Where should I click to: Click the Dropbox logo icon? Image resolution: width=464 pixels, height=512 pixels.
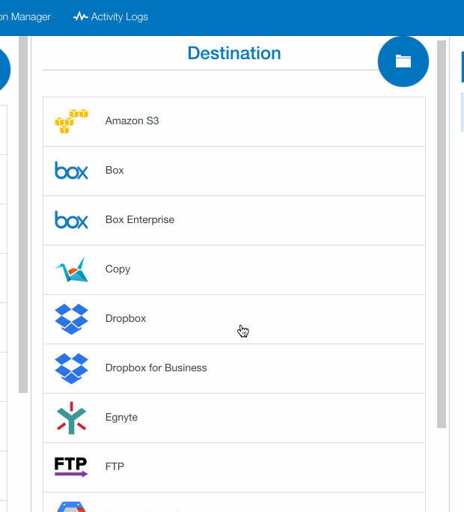pyautogui.click(x=71, y=319)
